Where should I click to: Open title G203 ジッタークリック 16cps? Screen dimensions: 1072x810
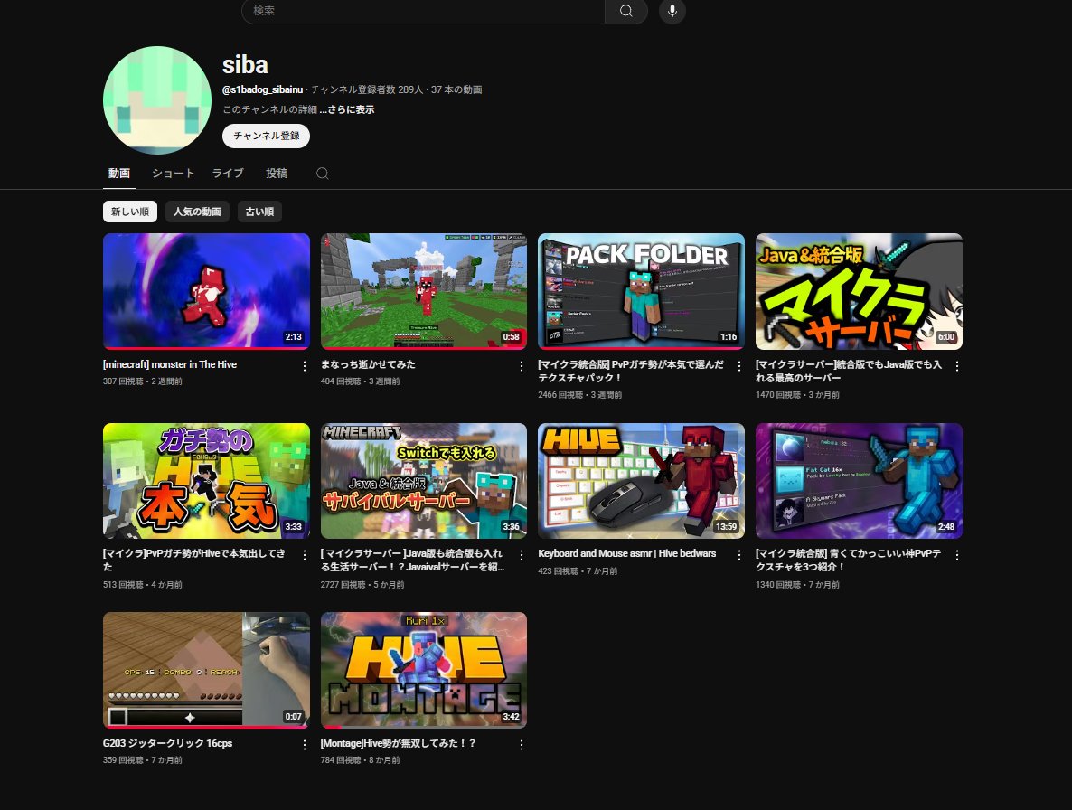[x=167, y=743]
